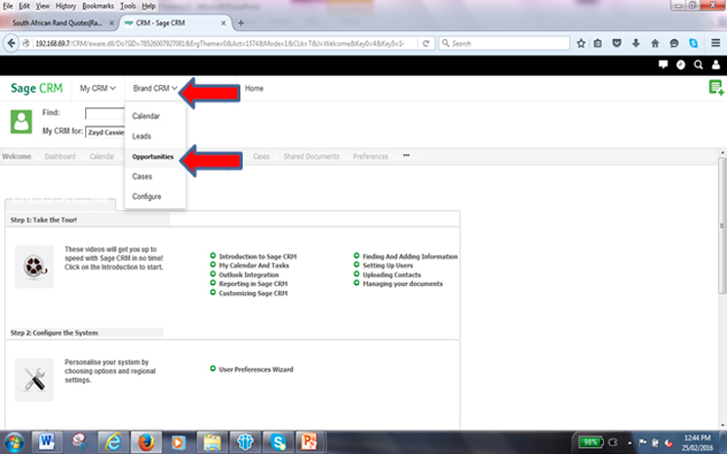Screen dimensions: 727x454
Task: Select Cases in the Brand CRM menu
Action: (141, 176)
